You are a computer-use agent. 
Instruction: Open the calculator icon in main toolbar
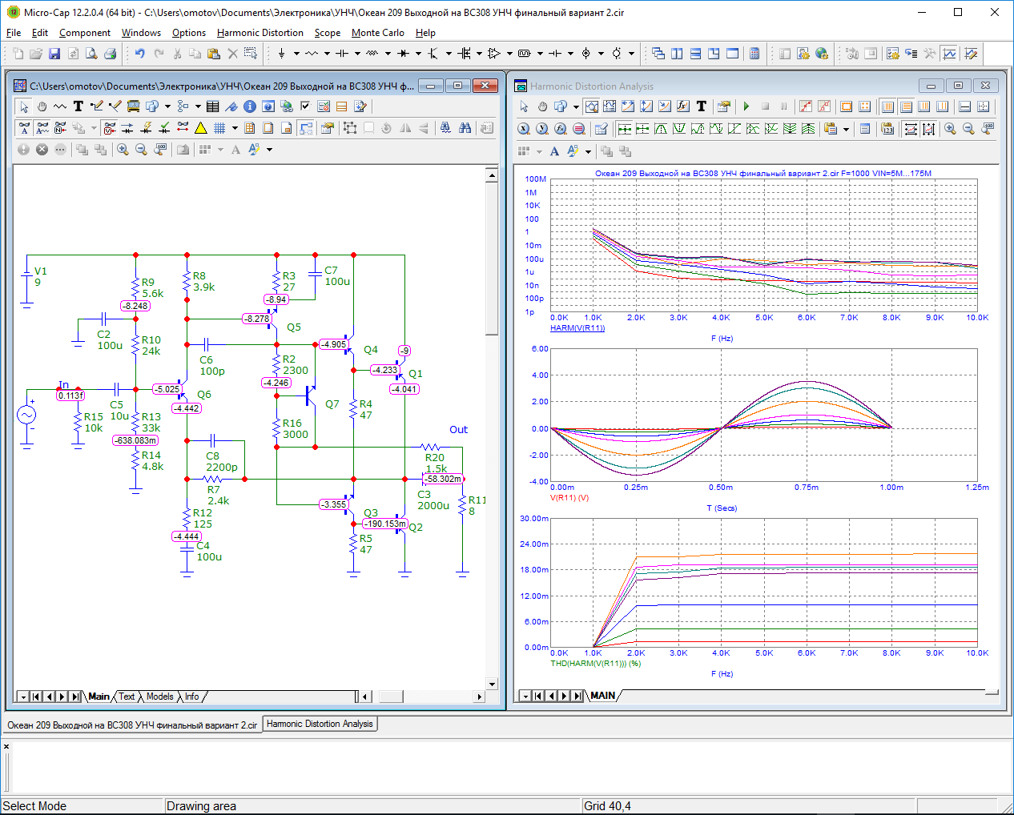tap(754, 54)
